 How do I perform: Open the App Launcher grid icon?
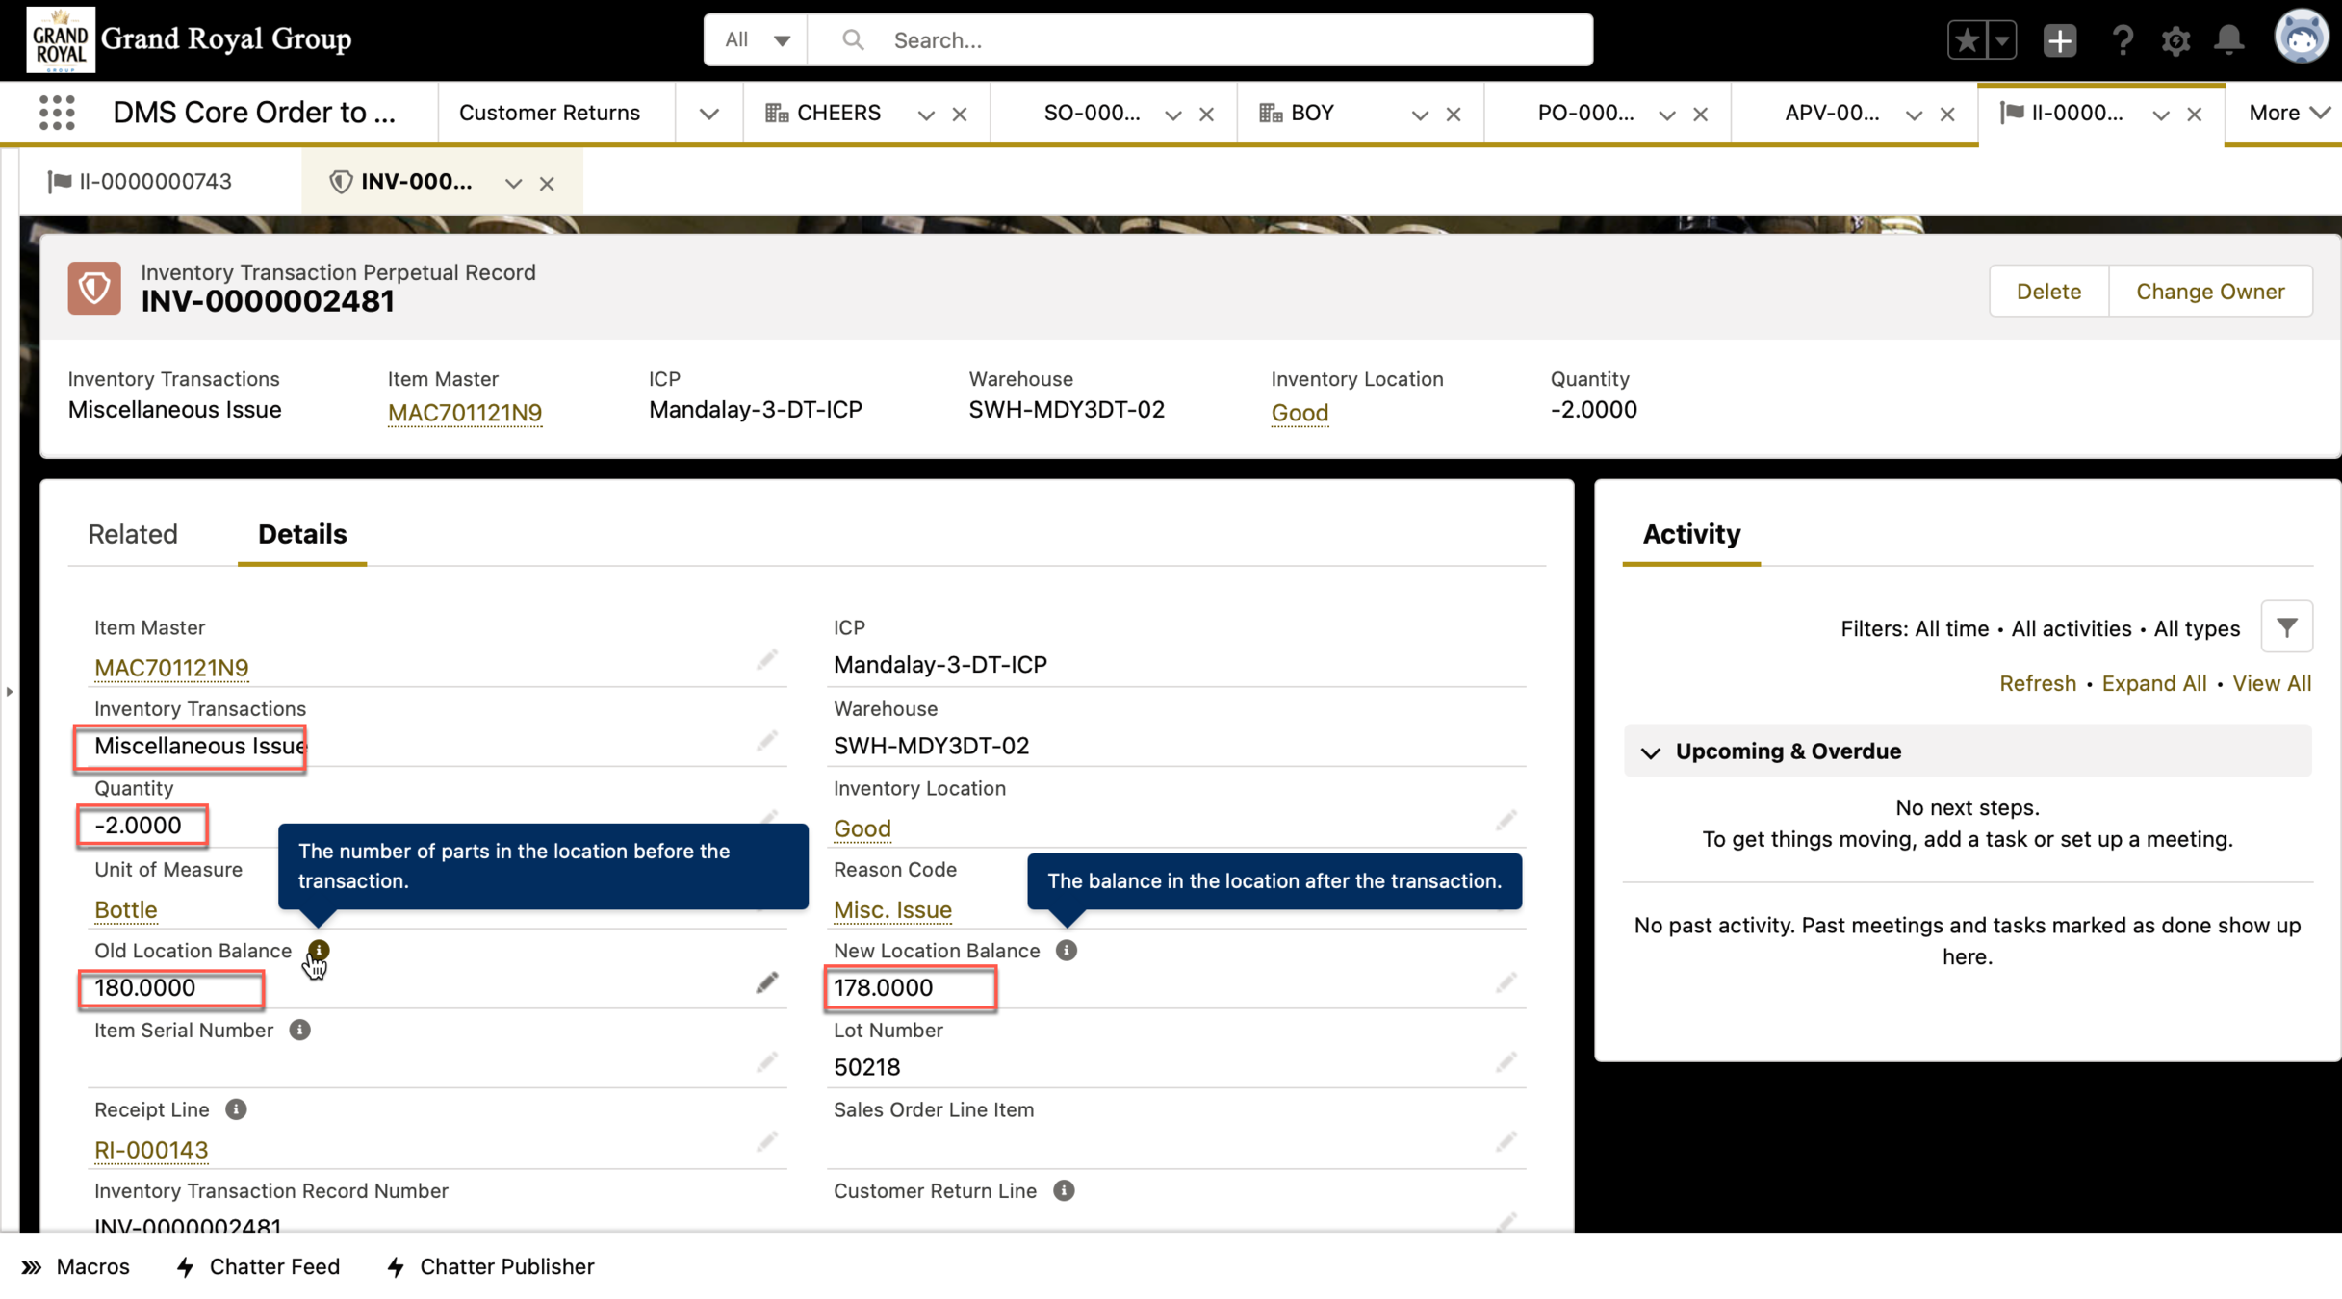[57, 113]
